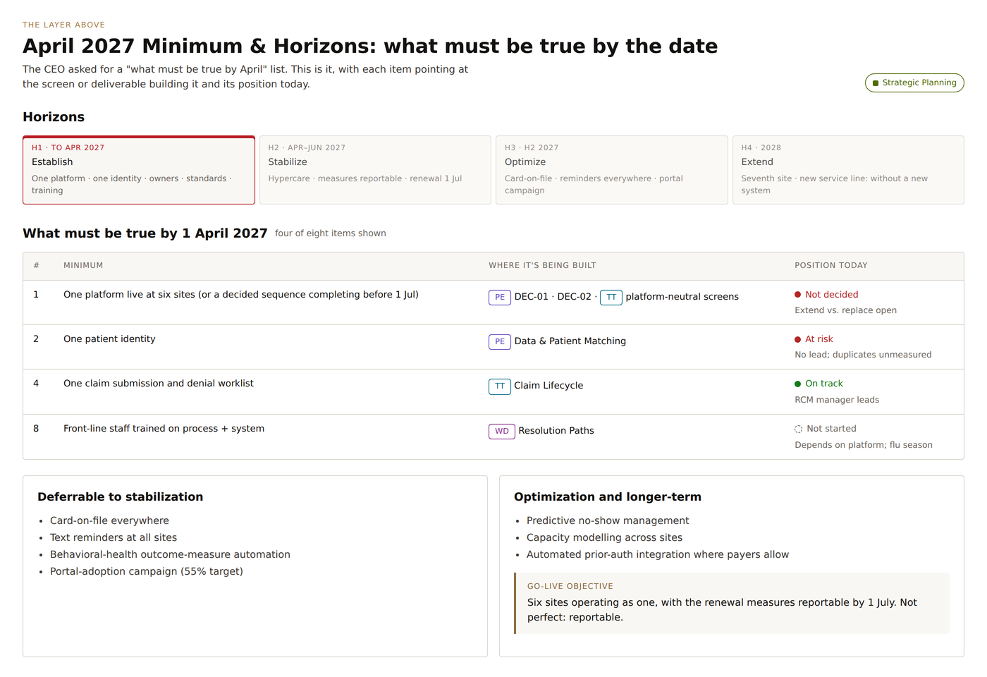
Task: Click the "Text reminders at all sites" bullet
Action: coord(114,538)
